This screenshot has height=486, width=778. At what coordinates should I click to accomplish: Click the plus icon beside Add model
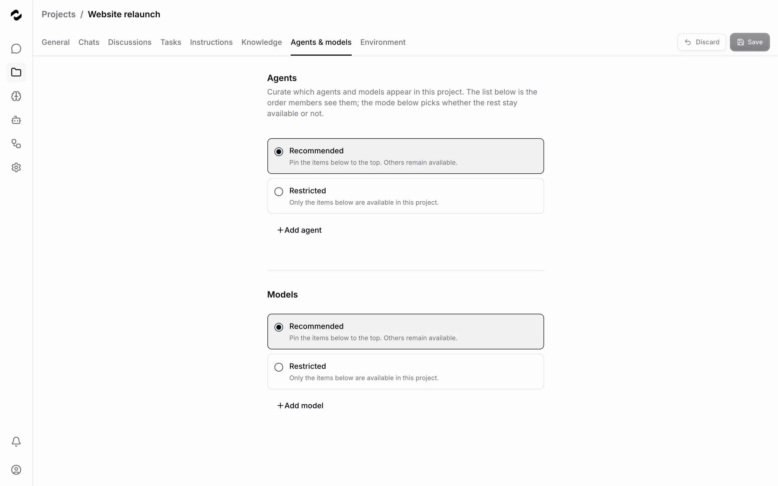coord(280,406)
